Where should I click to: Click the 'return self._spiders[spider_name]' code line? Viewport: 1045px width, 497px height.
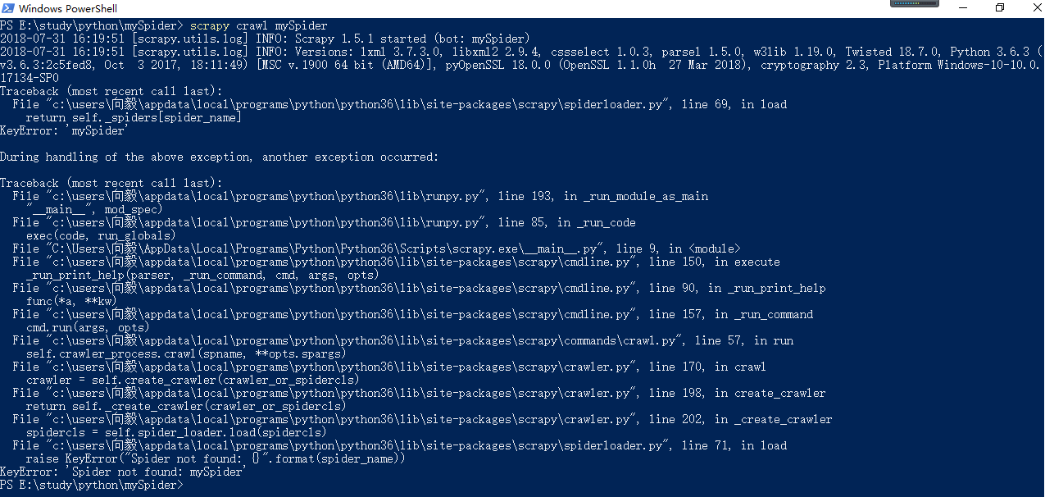coord(134,118)
